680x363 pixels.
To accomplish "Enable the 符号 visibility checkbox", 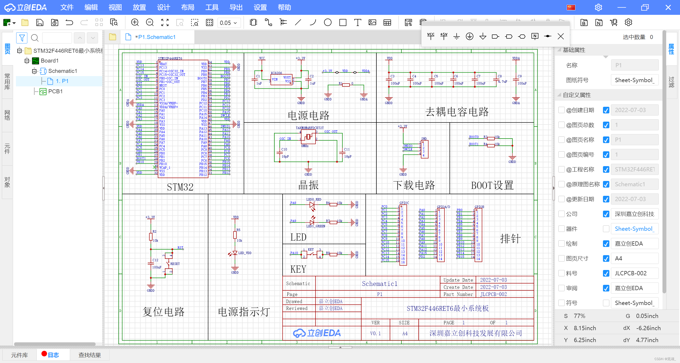I will point(606,303).
